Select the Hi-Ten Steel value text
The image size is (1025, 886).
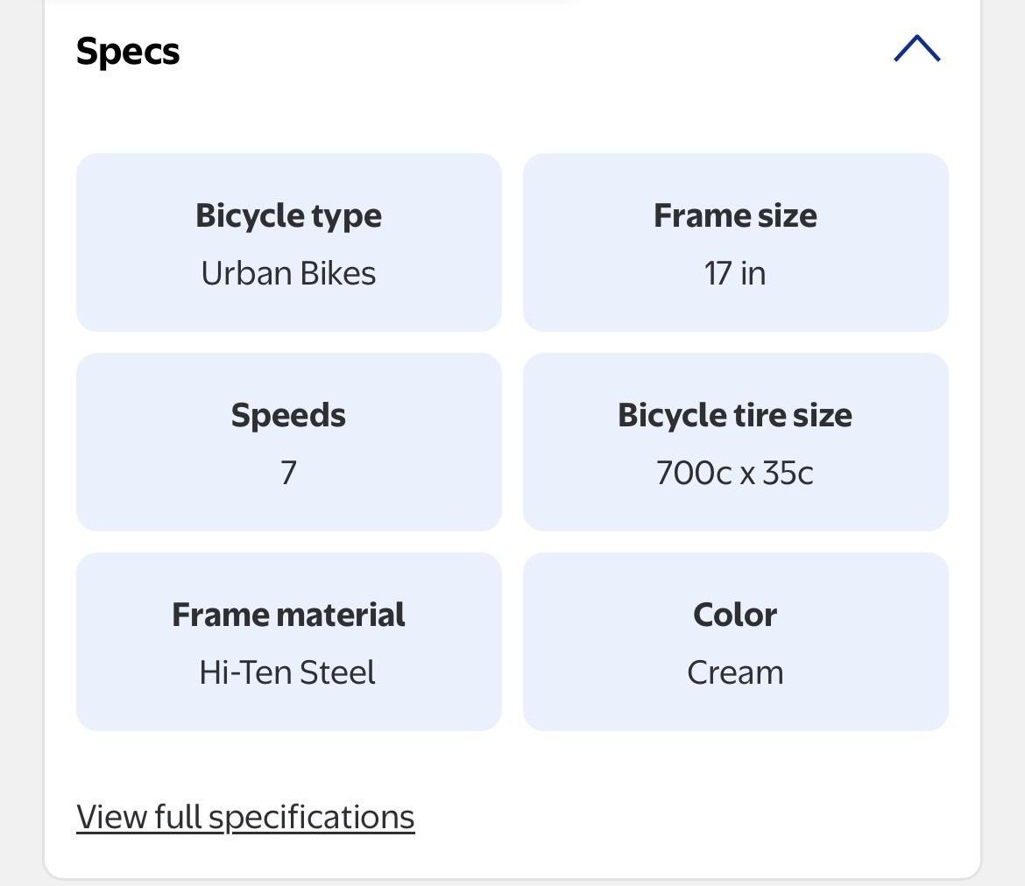pyautogui.click(x=288, y=672)
